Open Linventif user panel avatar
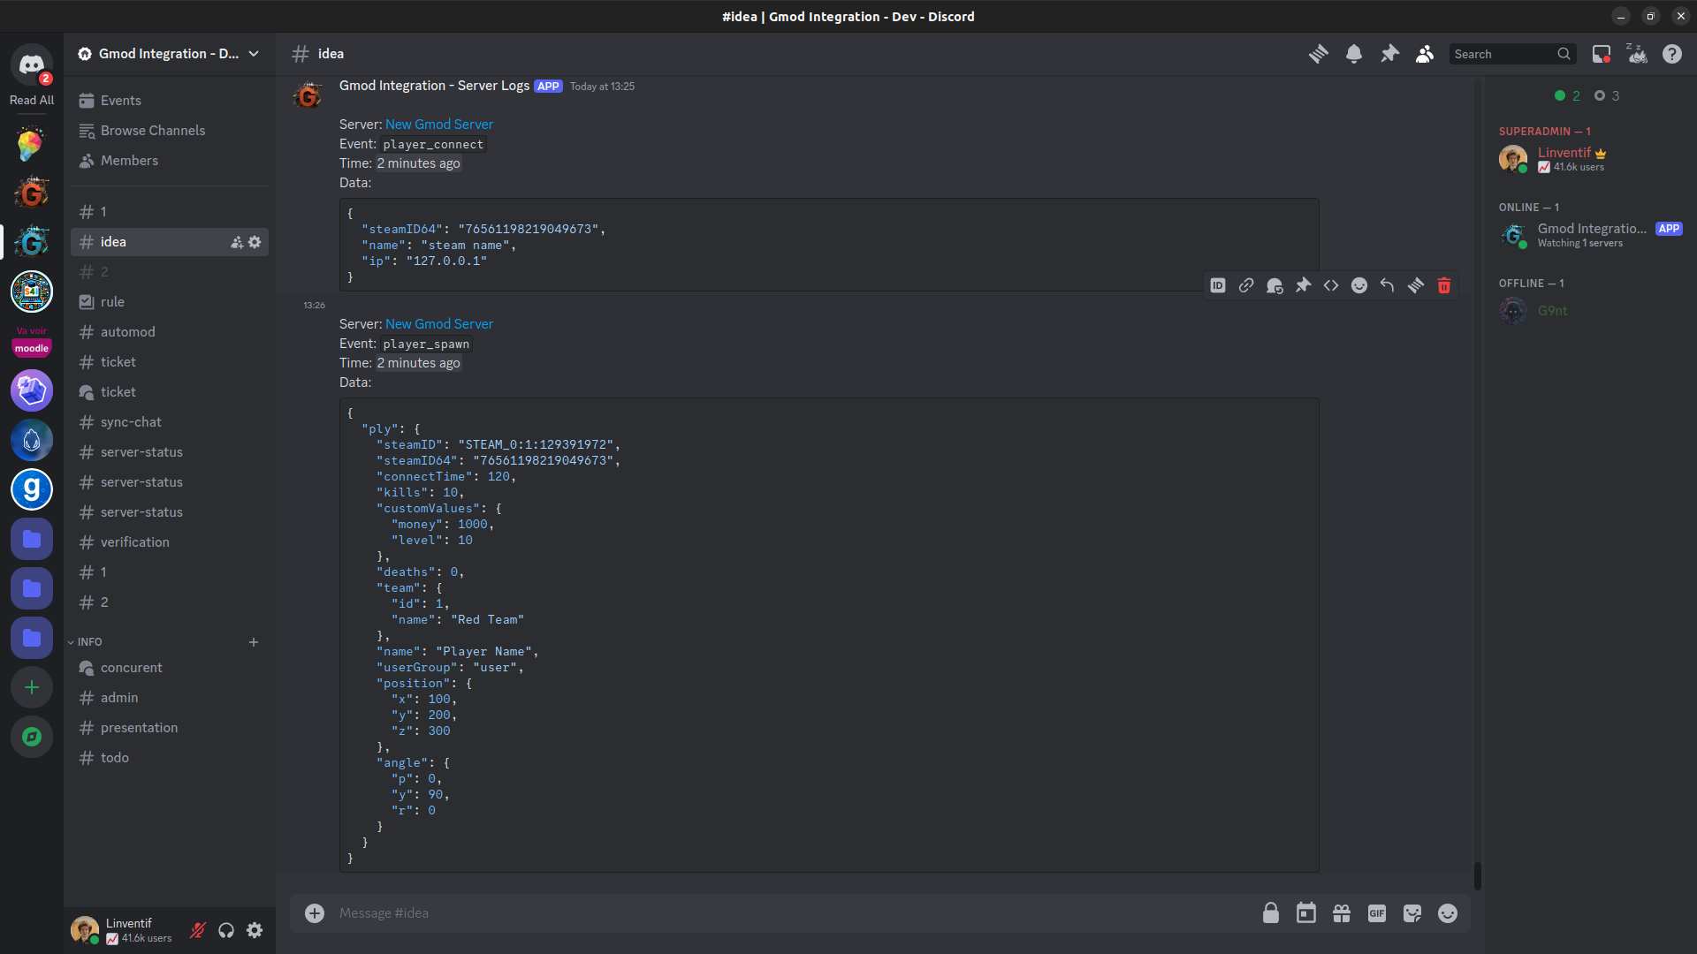This screenshot has height=954, width=1697. 85,930
